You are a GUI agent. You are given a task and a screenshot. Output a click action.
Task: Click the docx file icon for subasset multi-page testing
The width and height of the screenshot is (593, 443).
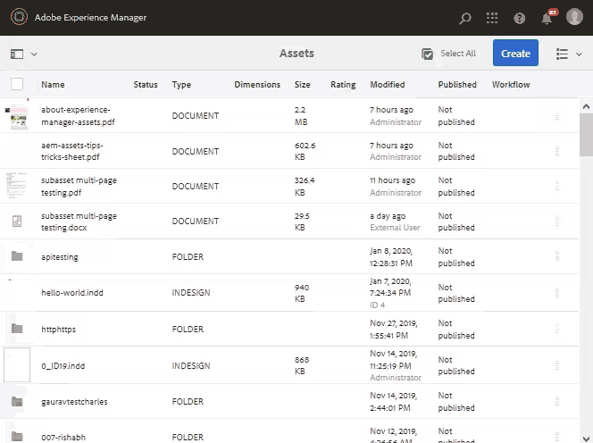(17, 221)
